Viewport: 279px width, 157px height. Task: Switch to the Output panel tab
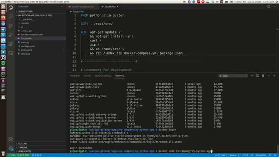click(87, 76)
